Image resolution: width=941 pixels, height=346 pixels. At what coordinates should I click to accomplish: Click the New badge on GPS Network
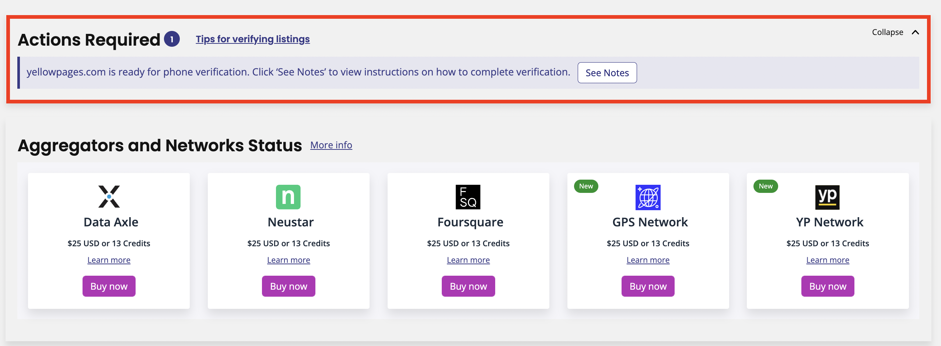coord(586,186)
